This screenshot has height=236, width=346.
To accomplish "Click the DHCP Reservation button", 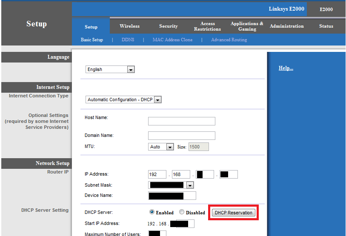I will 234,213.
